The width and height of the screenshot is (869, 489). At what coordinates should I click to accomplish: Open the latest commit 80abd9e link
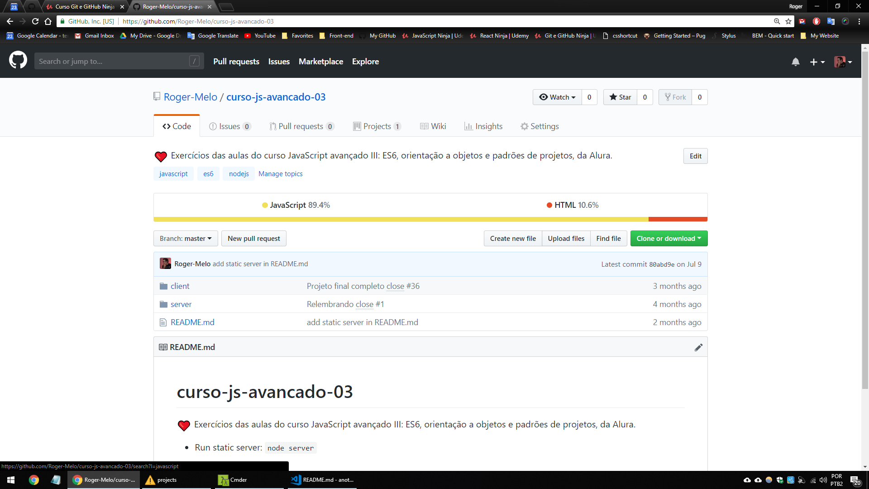(662, 264)
